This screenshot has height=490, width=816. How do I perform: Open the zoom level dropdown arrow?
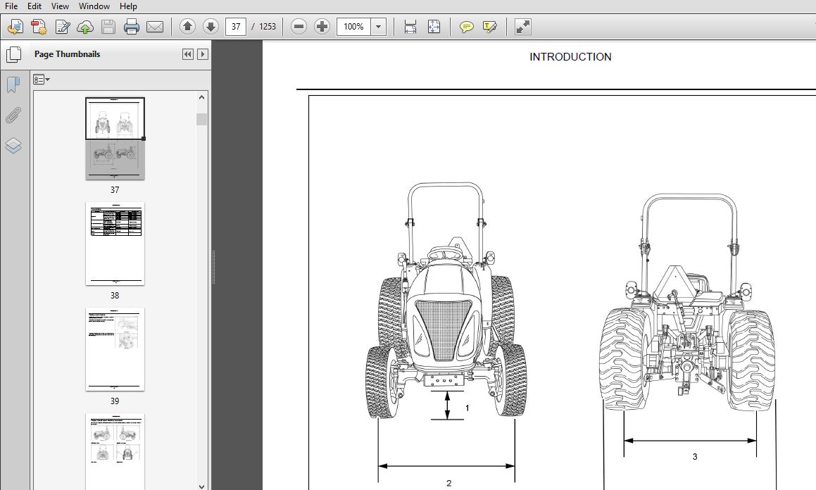click(x=379, y=27)
